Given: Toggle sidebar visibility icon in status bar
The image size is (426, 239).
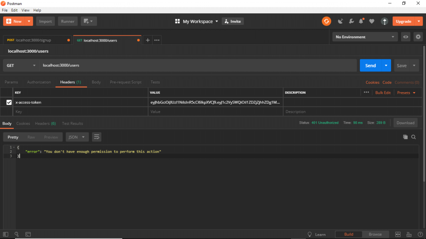Looking at the screenshot, I should [x=5, y=234].
